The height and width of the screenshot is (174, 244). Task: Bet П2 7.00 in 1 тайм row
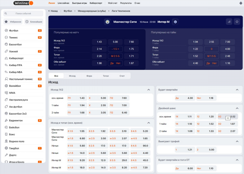click(x=119, y=105)
